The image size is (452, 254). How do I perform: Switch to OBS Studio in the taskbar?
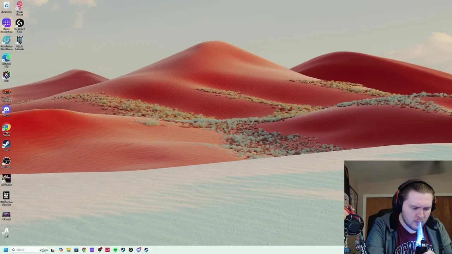pyautogui.click(x=100, y=250)
